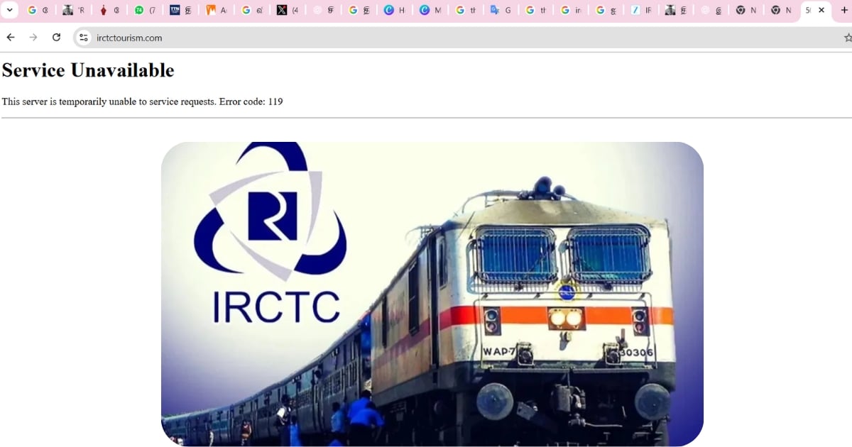Click the browser forward arrow
This screenshot has height=447, width=852.
(x=33, y=38)
